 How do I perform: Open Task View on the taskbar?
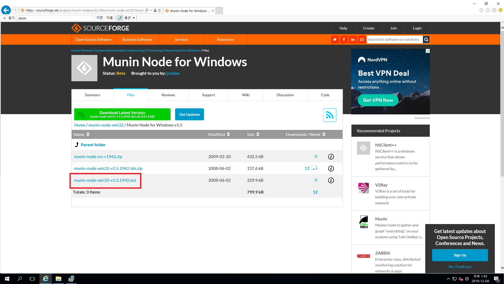point(32,279)
